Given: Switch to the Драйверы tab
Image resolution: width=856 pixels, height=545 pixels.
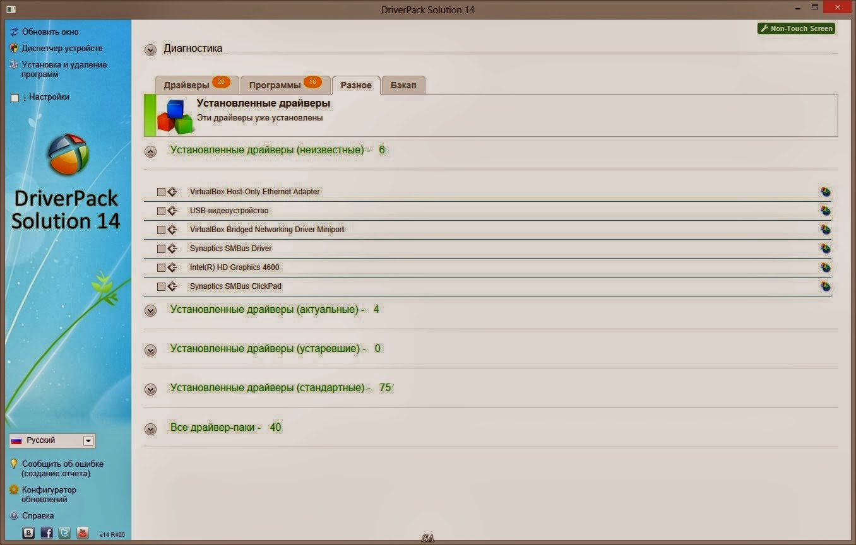Looking at the screenshot, I should point(197,85).
